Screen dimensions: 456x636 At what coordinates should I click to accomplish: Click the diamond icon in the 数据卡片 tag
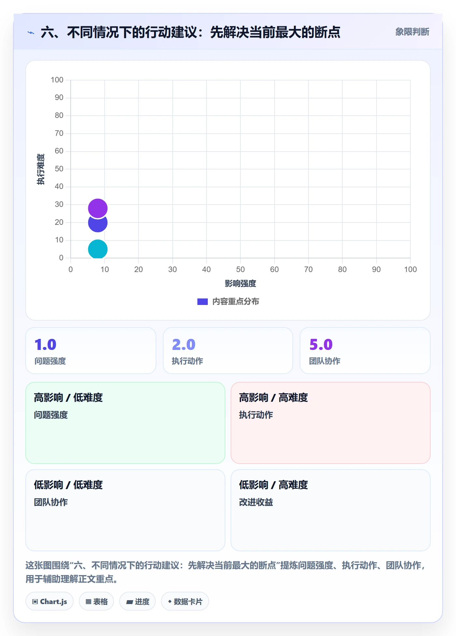tap(170, 601)
